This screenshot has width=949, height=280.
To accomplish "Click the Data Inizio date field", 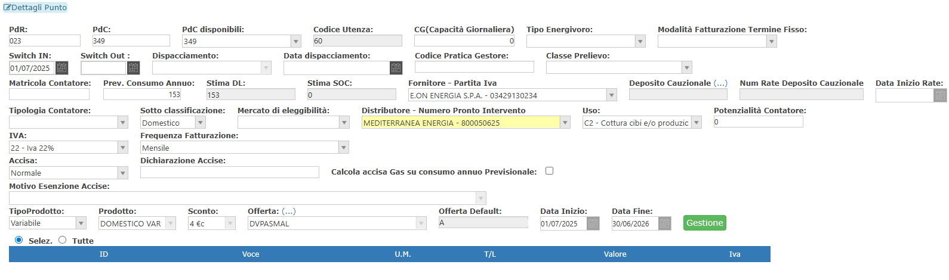I will tap(563, 223).
